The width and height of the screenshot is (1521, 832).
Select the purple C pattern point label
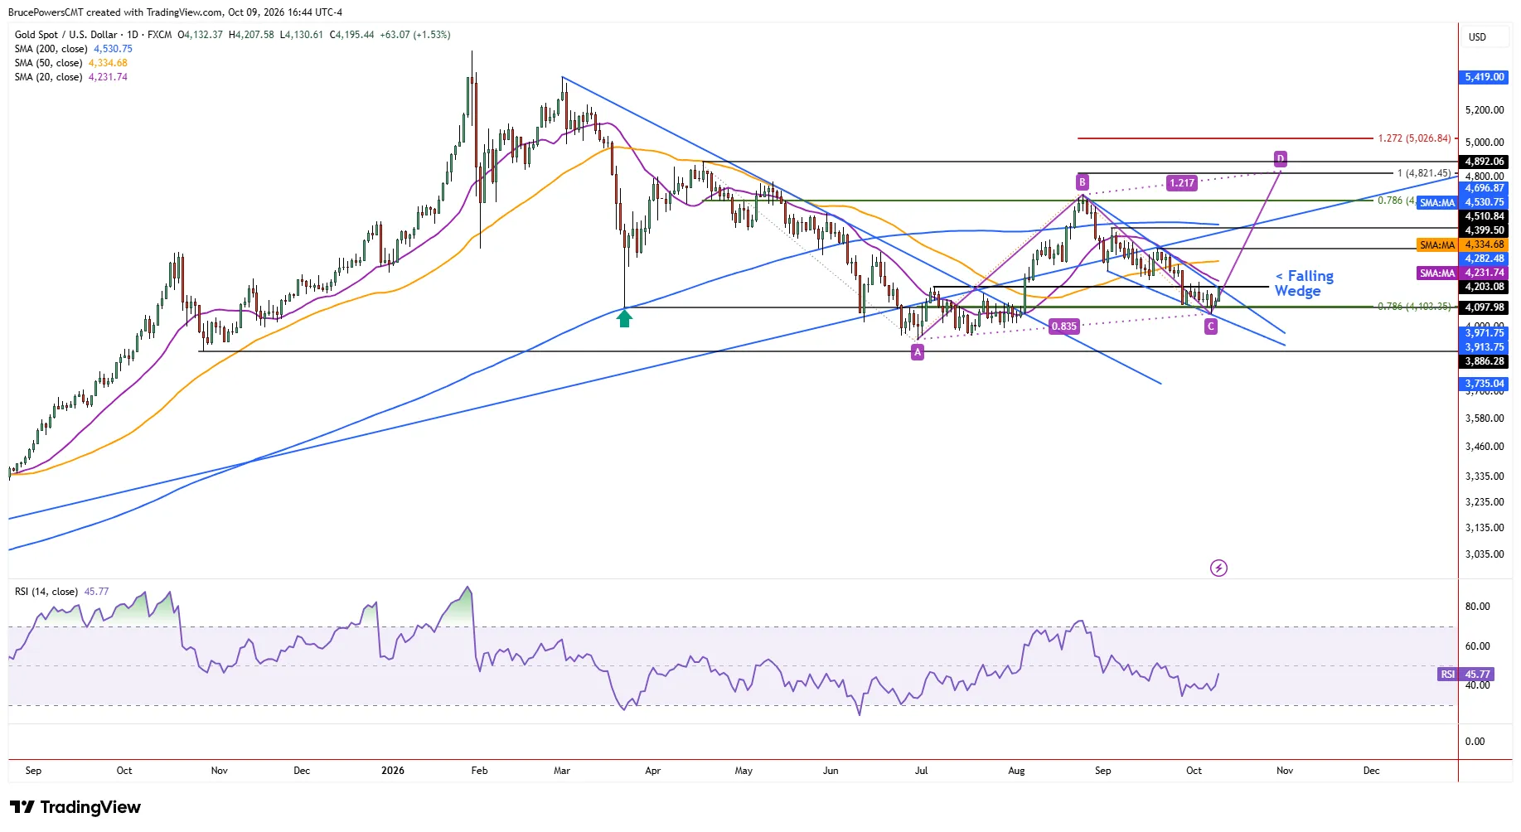coord(1211,327)
